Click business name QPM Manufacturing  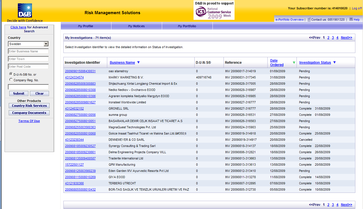(x=122, y=165)
